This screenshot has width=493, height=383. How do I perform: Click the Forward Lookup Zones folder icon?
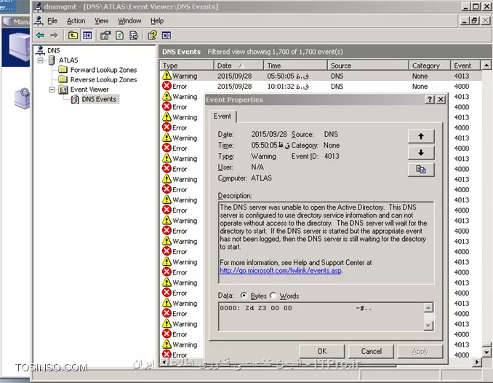pyautogui.click(x=63, y=69)
